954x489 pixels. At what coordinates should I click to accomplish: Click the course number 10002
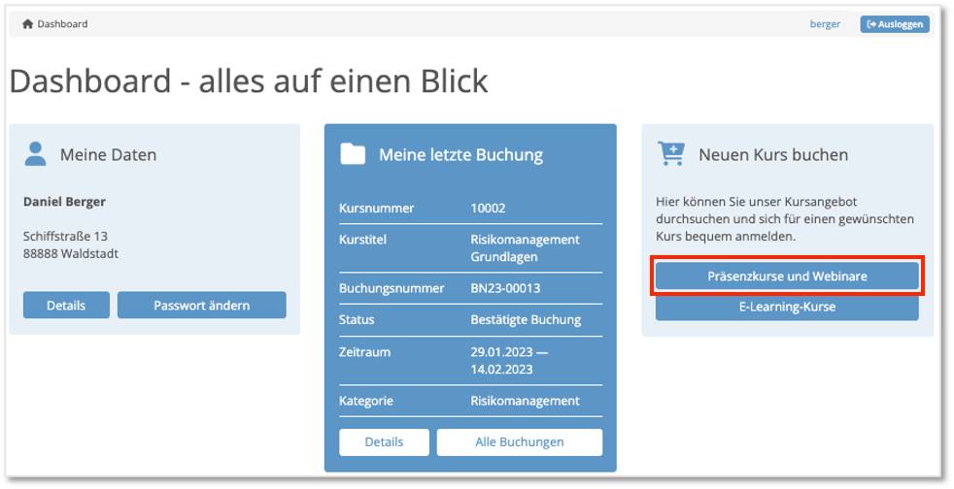(x=488, y=209)
